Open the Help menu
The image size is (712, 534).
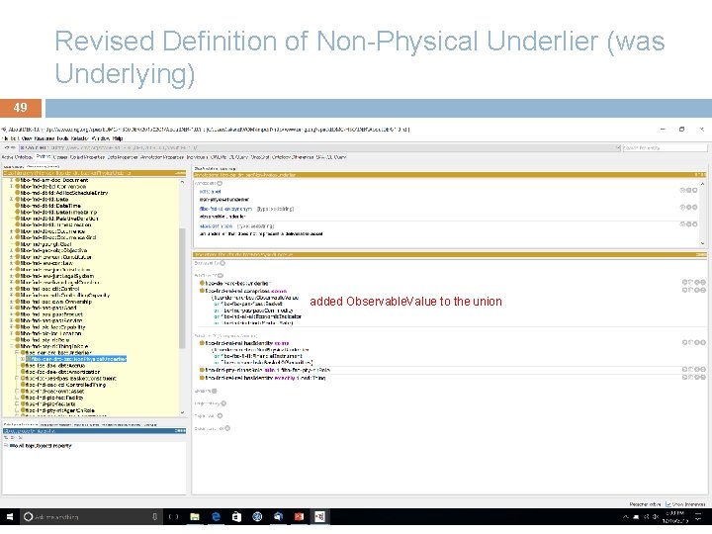click(117, 138)
